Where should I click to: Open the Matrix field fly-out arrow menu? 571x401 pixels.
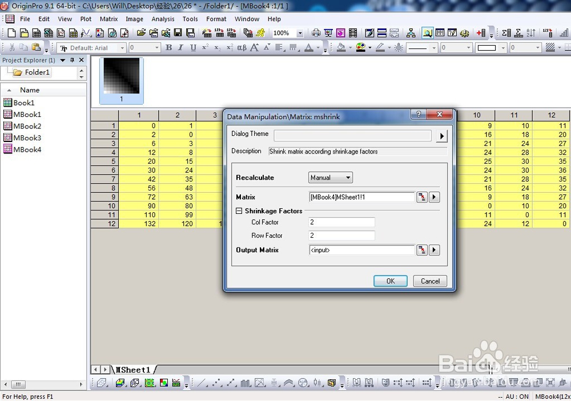click(x=434, y=197)
